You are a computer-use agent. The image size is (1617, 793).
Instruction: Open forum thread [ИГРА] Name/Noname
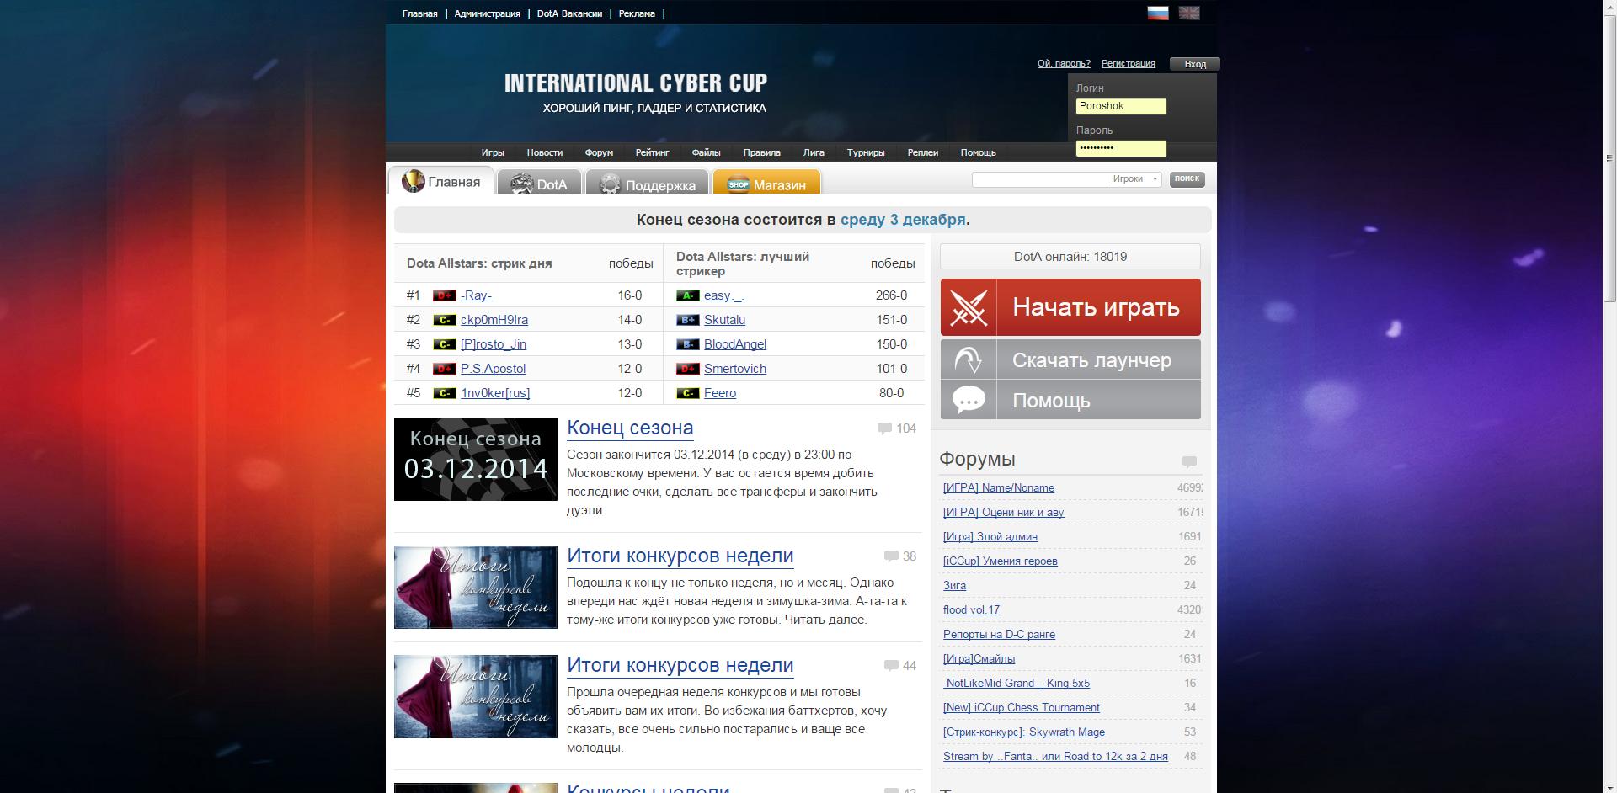pos(998,488)
